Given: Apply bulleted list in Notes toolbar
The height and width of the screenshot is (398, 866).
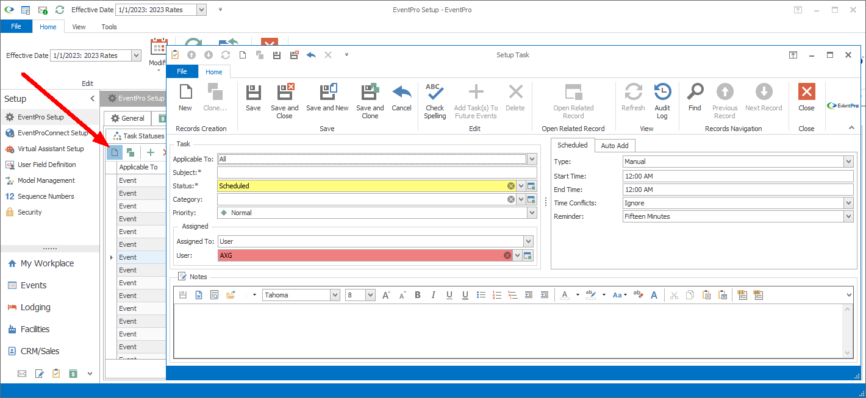Looking at the screenshot, I should pos(481,295).
